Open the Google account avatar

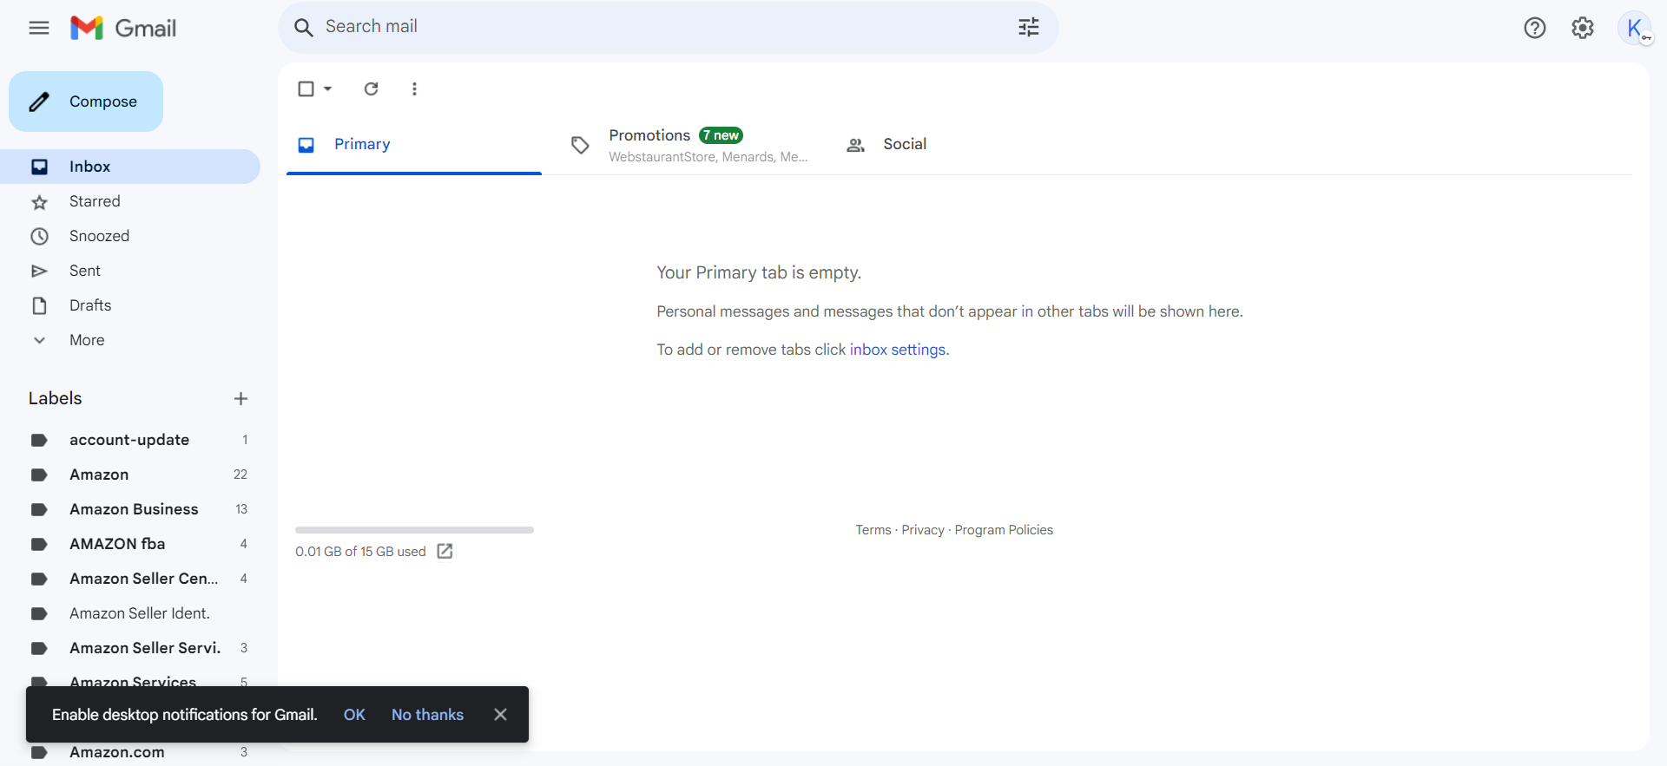click(1635, 28)
